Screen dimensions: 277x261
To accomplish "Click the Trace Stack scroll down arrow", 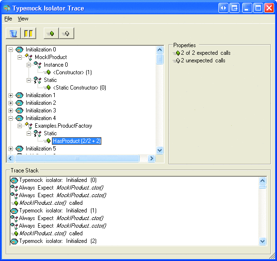I will (263, 241).
